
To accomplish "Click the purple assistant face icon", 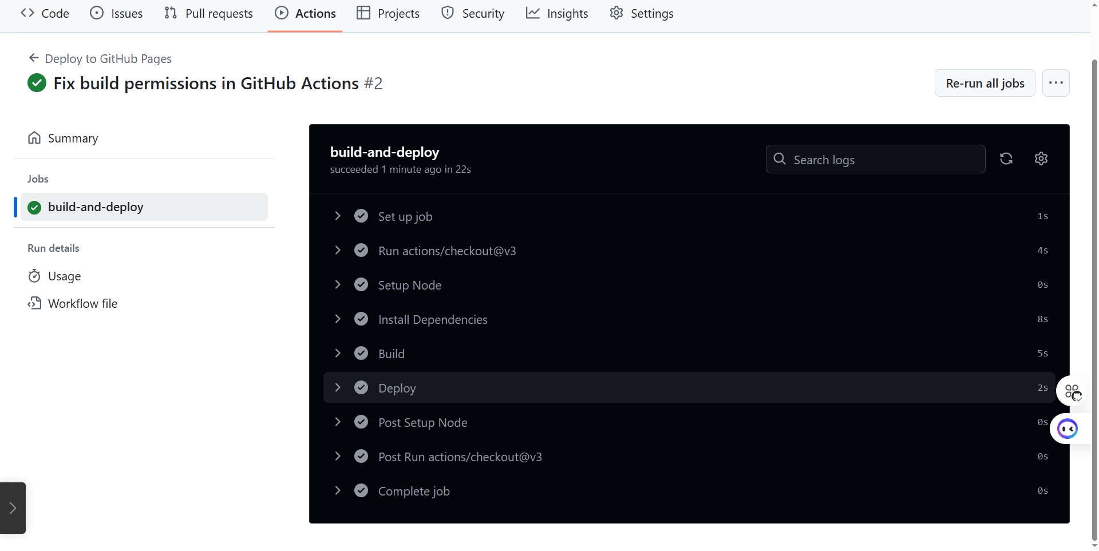I will pyautogui.click(x=1068, y=429).
